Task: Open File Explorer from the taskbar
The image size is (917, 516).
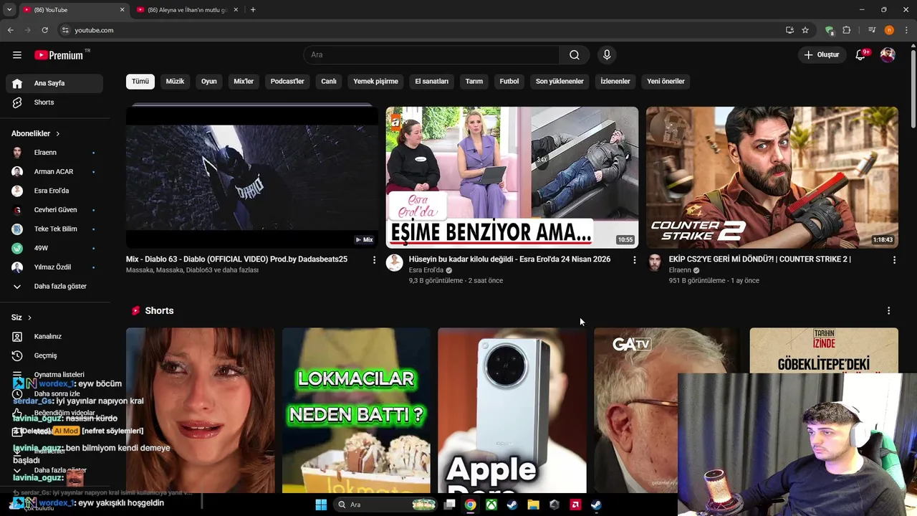Action: pos(533,505)
